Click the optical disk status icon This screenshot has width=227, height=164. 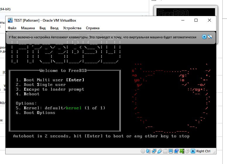tap(143, 151)
